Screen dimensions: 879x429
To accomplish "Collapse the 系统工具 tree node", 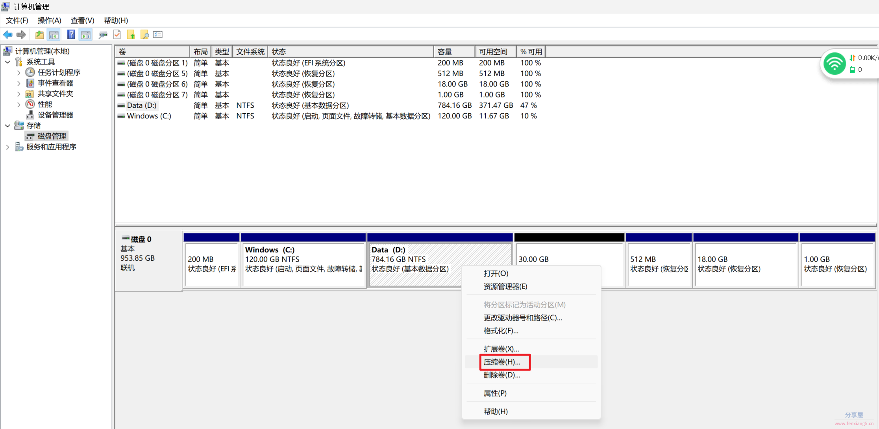I will (7, 62).
